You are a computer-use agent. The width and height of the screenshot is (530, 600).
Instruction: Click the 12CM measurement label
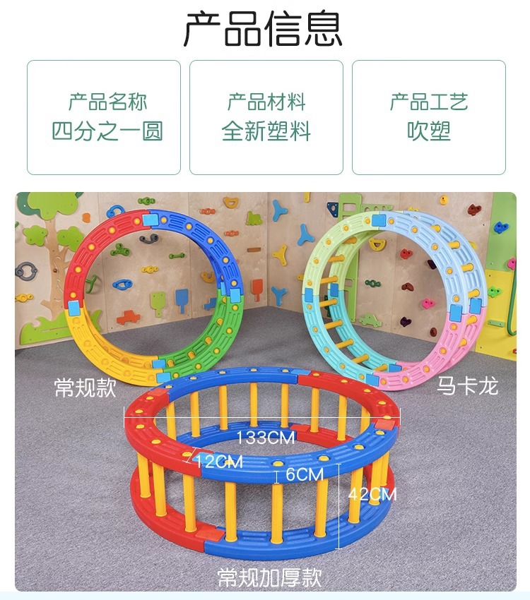[219, 462]
